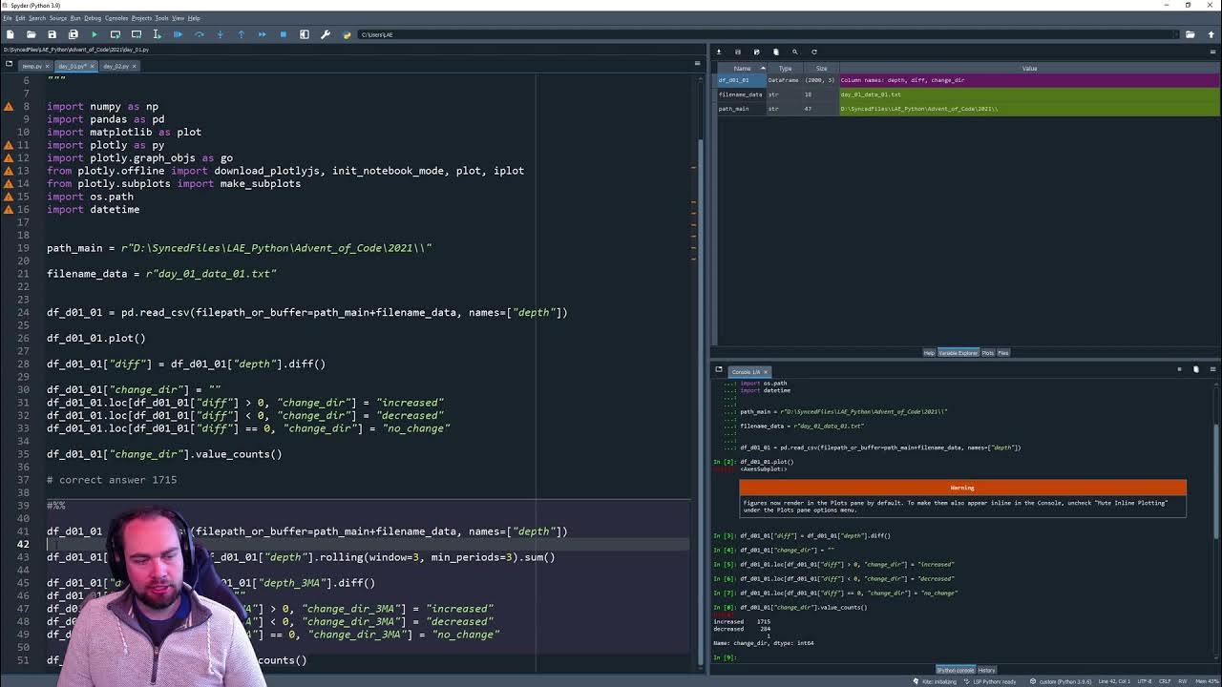Go to parent directory with up arrow
Screen dimensions: 1222x687
tap(1211, 34)
